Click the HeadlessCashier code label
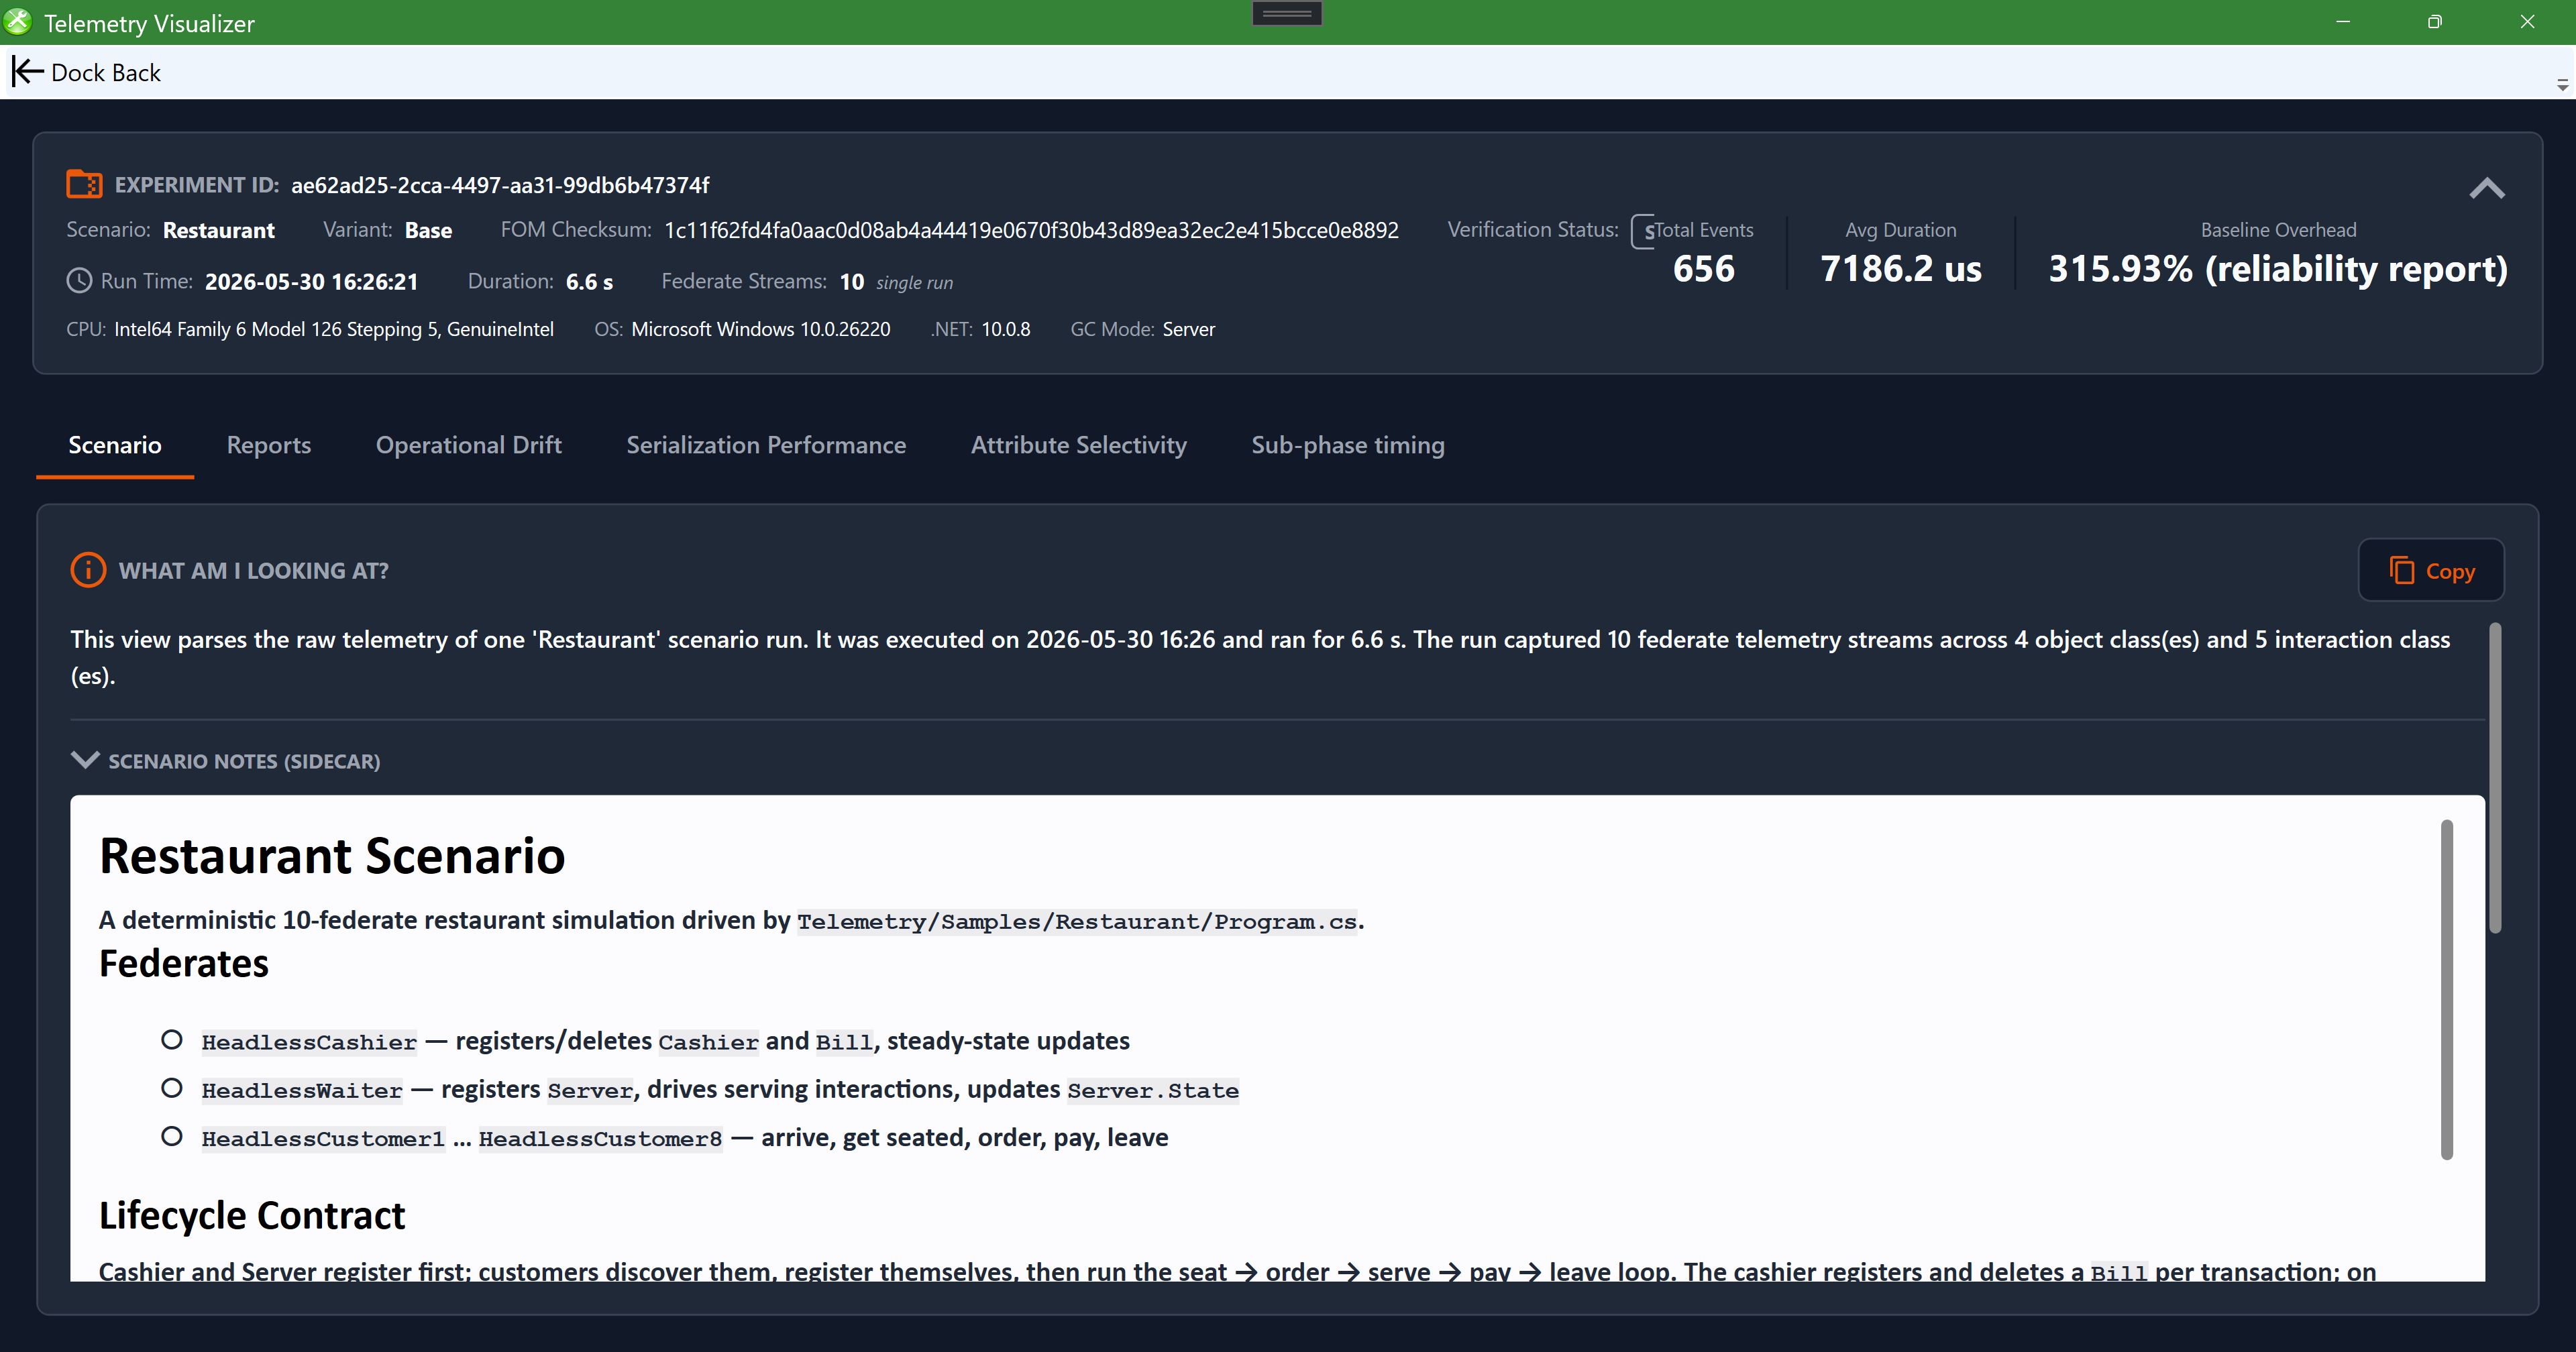 [309, 1042]
